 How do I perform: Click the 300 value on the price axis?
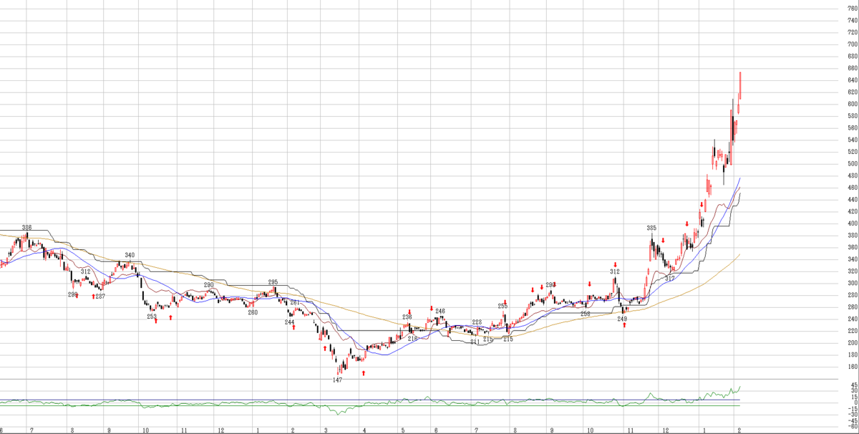pyautogui.click(x=853, y=284)
